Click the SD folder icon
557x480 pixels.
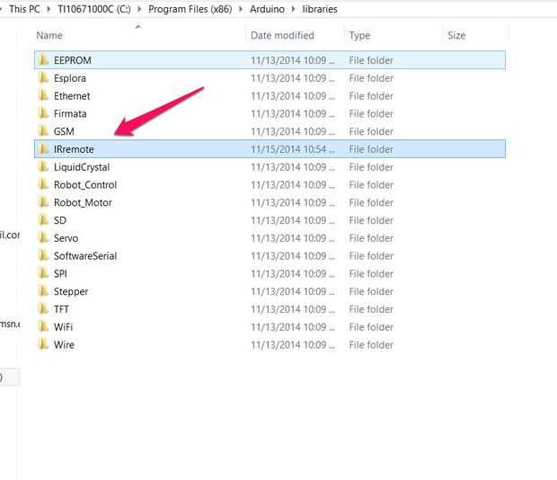pos(43,220)
